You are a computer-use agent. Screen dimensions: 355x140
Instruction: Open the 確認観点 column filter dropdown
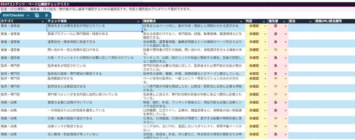coord(241,21)
